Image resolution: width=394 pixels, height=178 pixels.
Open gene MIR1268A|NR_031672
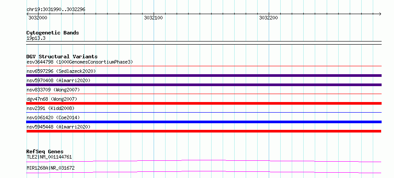(x=50, y=168)
